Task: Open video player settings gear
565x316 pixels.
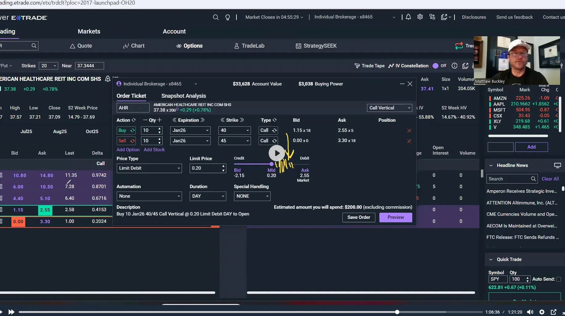Action: tap(542, 312)
